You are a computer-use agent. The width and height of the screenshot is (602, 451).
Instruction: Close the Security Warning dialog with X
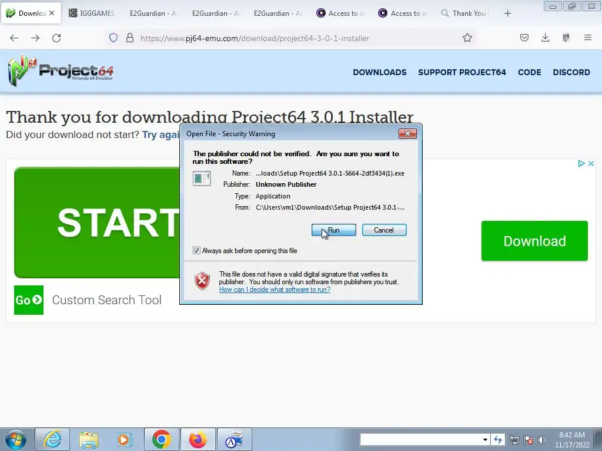[x=407, y=133]
